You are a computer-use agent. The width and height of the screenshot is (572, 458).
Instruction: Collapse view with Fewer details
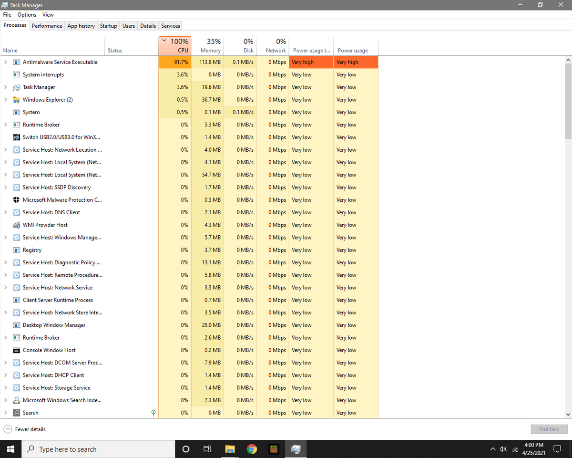tap(25, 429)
